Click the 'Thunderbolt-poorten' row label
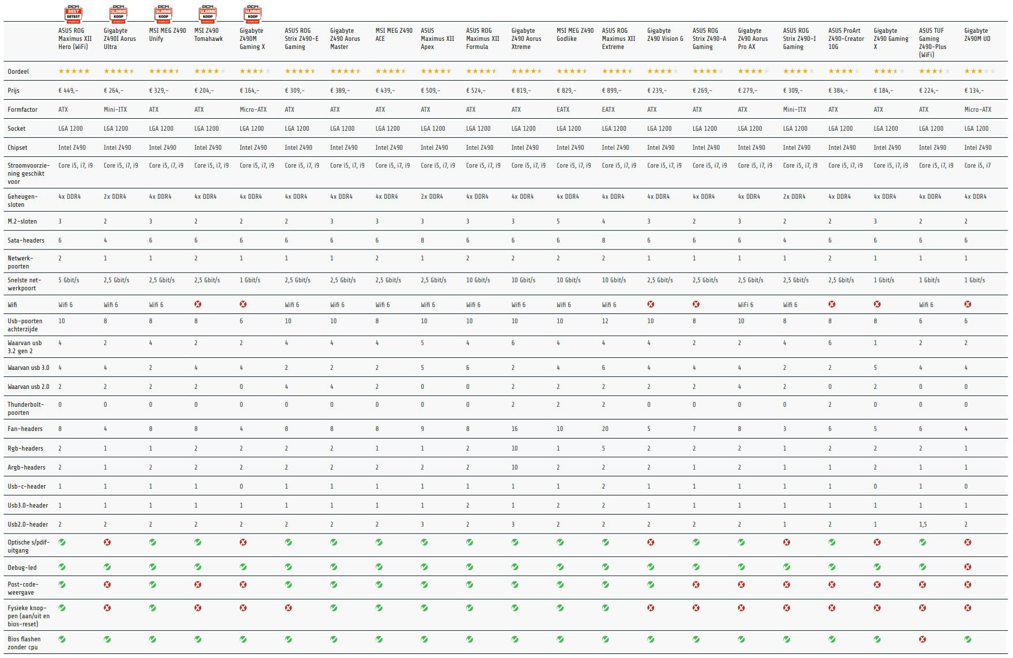The width and height of the screenshot is (1013, 658). (x=26, y=409)
